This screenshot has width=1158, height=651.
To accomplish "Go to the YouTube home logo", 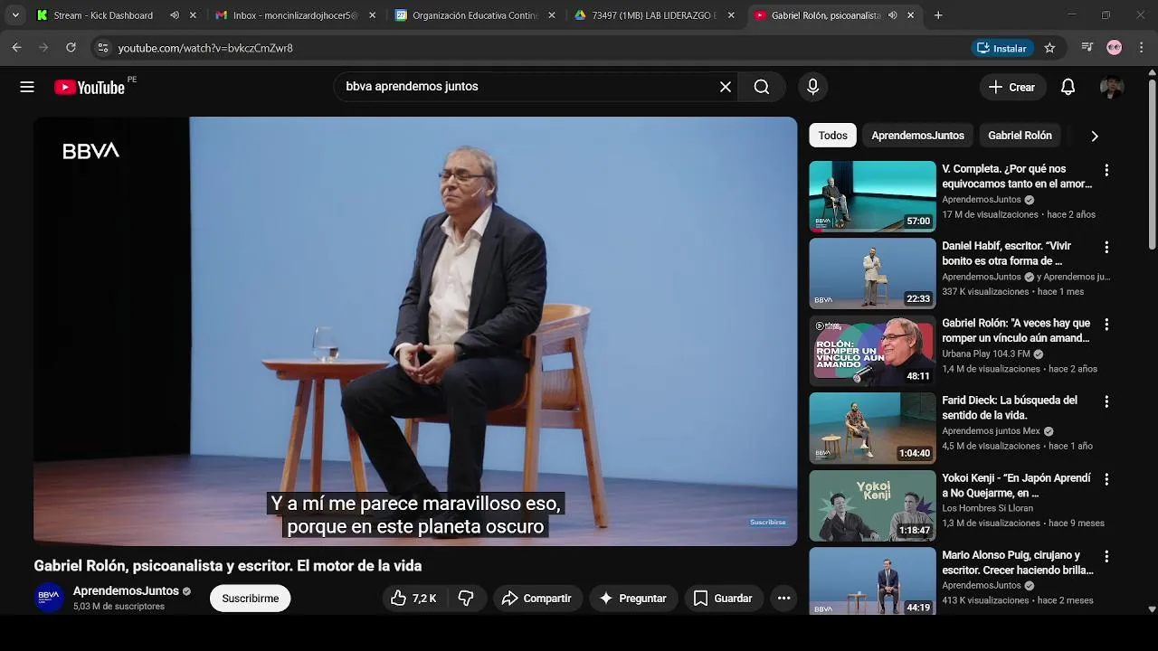I will point(90,87).
